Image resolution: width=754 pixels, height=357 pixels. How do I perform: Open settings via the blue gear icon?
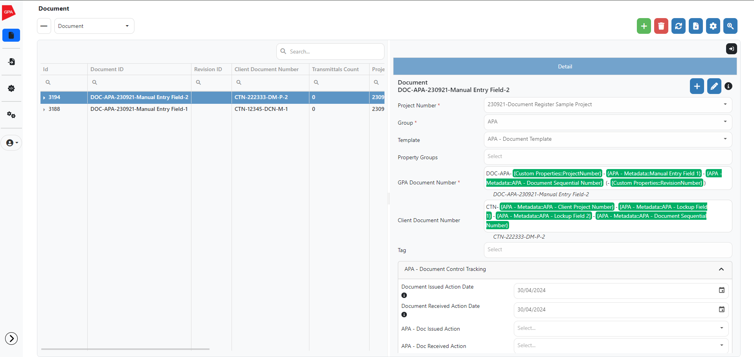click(x=713, y=26)
